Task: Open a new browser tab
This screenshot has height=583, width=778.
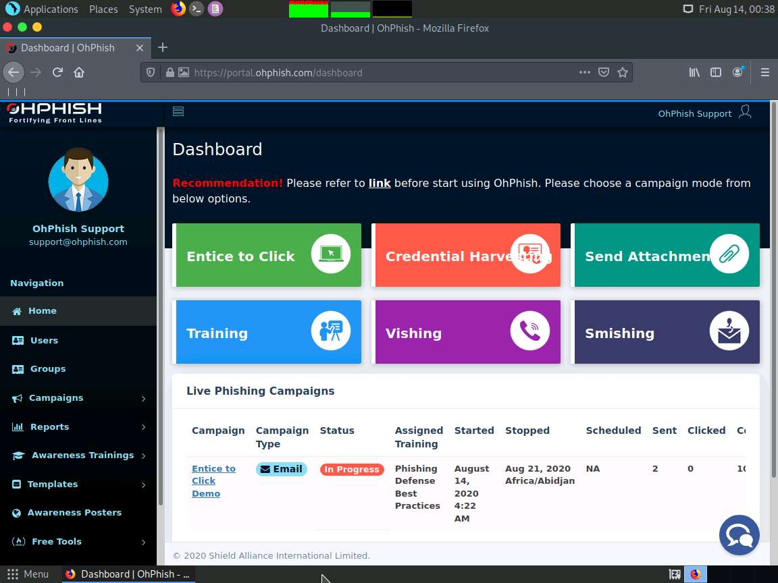Action: [x=163, y=48]
